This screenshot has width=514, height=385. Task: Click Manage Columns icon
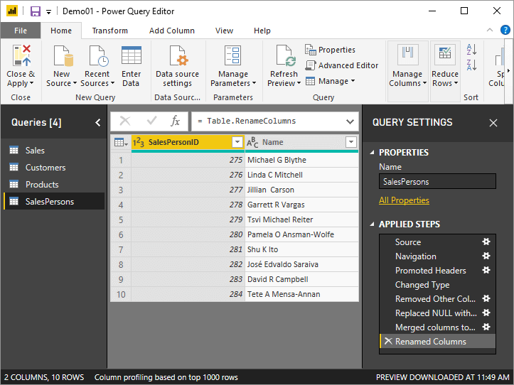click(x=408, y=55)
